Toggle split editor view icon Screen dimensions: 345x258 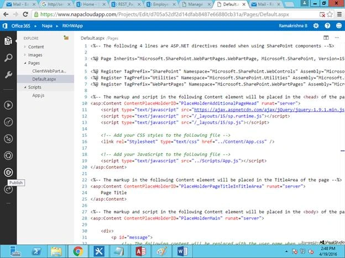tap(326, 37)
